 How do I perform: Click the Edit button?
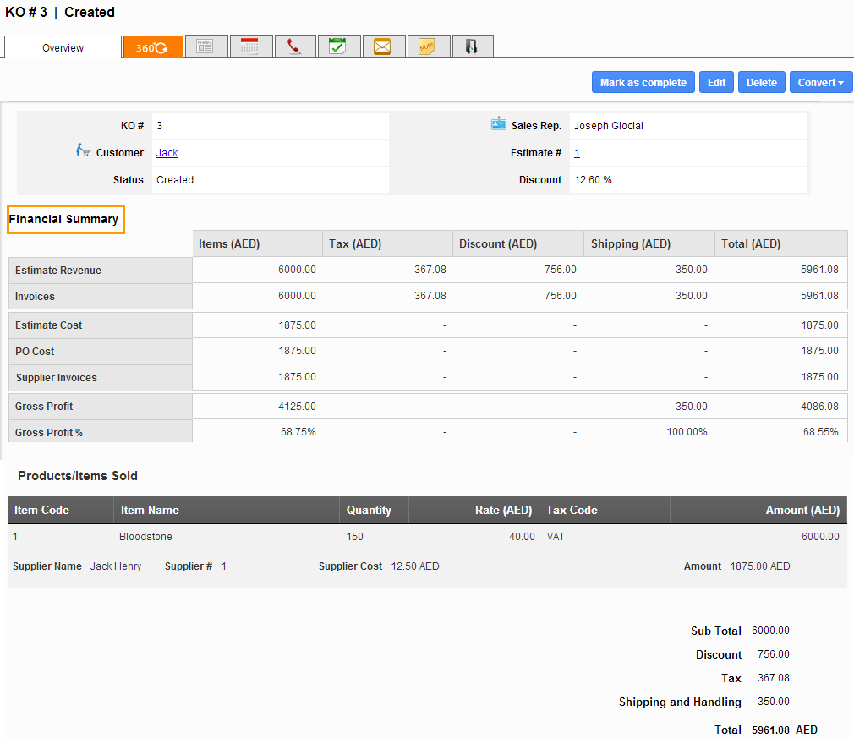(716, 82)
